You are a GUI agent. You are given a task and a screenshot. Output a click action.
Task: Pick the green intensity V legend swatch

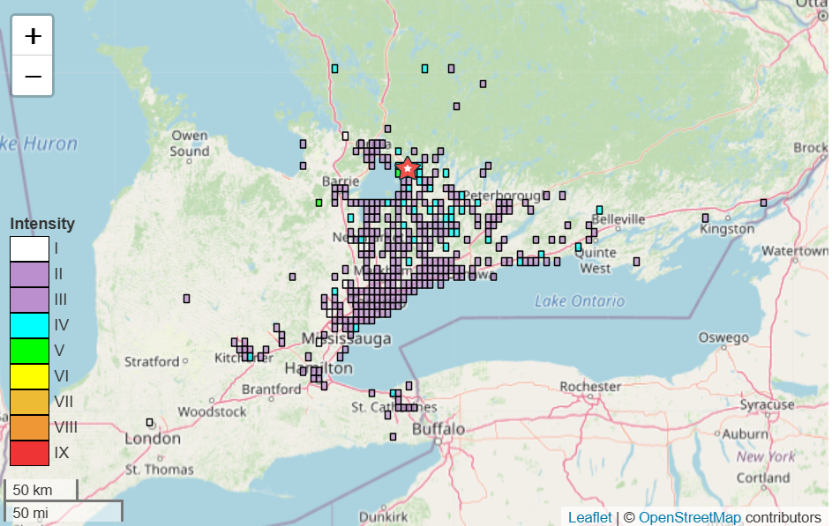point(29,351)
